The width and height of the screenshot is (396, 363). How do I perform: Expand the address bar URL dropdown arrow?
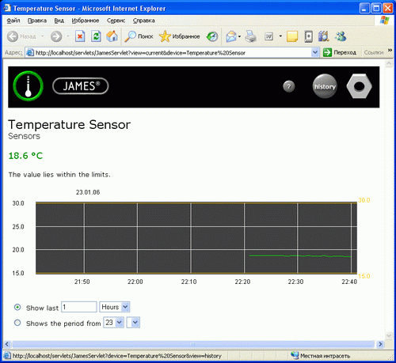[314, 52]
